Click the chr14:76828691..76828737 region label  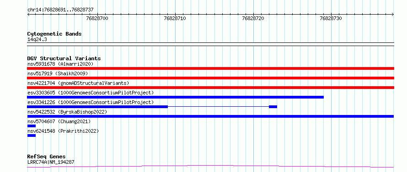[x=60, y=10]
